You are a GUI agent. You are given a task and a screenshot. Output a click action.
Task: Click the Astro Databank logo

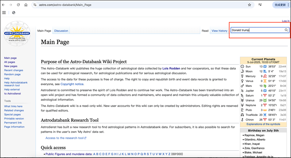tap(17, 33)
